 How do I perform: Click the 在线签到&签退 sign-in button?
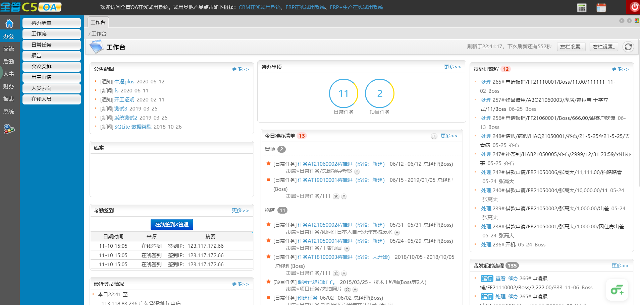click(x=171, y=224)
